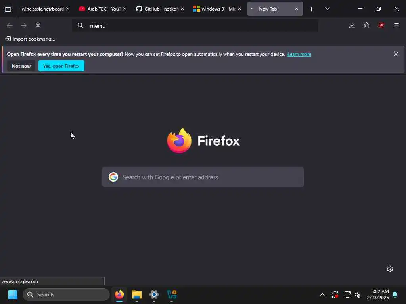This screenshot has height=304, width=406.
Task: Click the Firefox logo on the page
Action: pyautogui.click(x=179, y=141)
